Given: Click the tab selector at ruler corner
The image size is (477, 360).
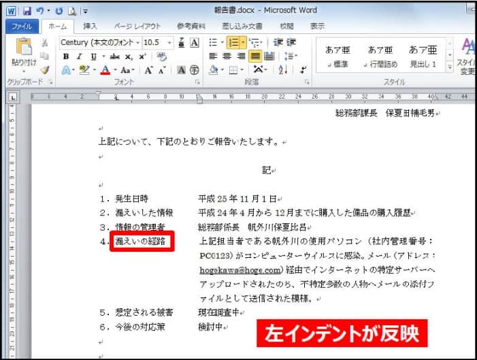Looking at the screenshot, I should 13,97.
